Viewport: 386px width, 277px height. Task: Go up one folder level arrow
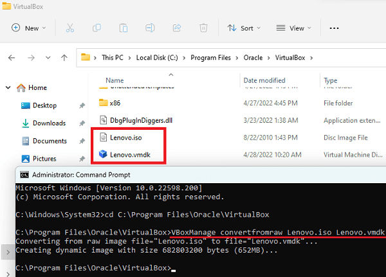pos(64,57)
